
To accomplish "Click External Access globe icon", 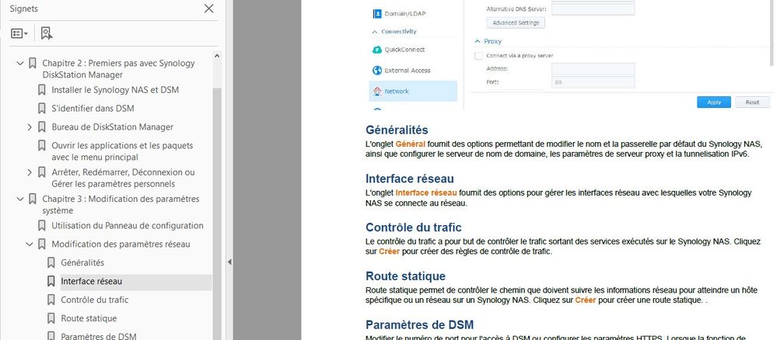I will [x=377, y=71].
